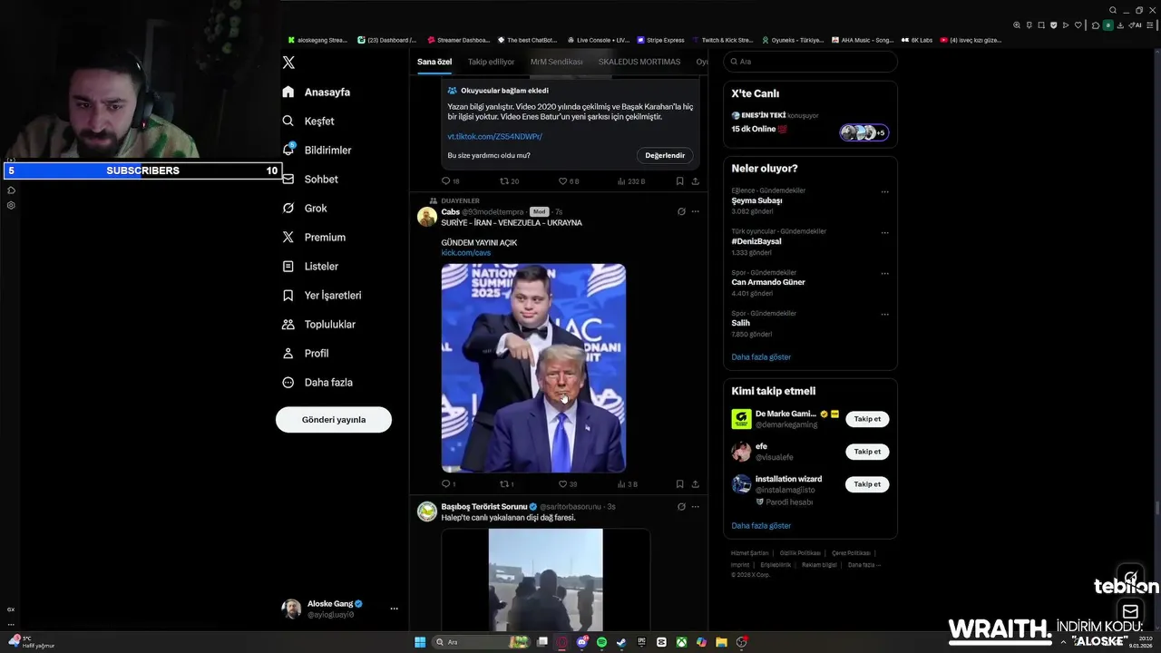Screen dimensions: 1161x653
Task: Open Steam from taskbar
Action: point(621,642)
